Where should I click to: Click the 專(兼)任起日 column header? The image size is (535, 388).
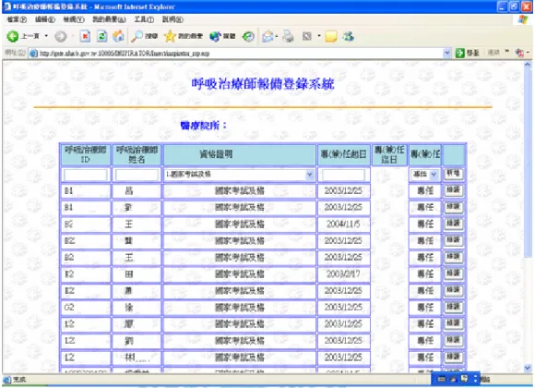click(x=343, y=154)
